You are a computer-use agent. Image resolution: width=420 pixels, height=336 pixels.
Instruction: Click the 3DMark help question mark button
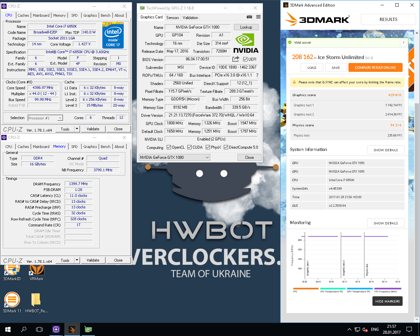coord(403,43)
